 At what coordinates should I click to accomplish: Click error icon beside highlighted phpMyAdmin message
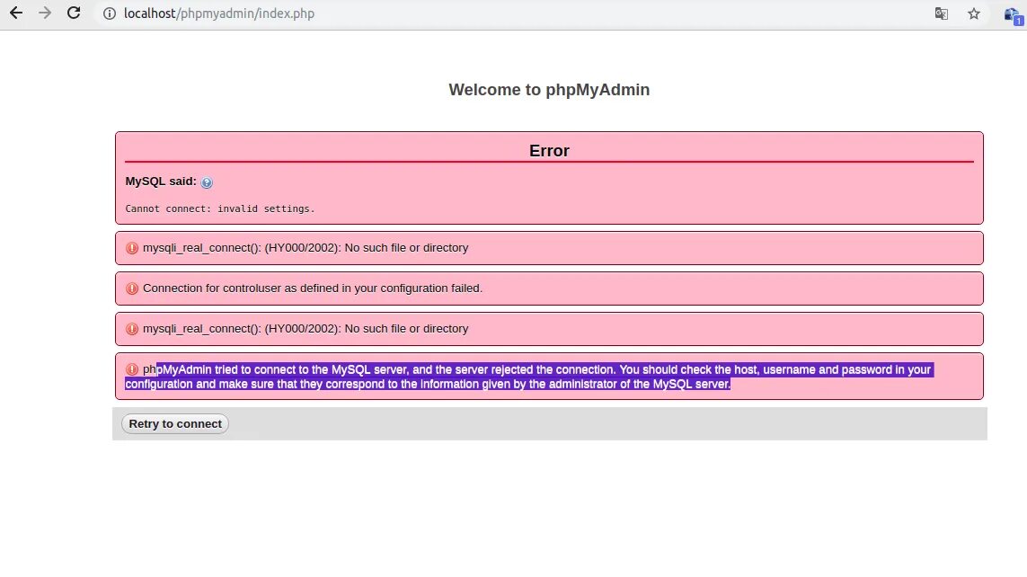[x=132, y=369]
